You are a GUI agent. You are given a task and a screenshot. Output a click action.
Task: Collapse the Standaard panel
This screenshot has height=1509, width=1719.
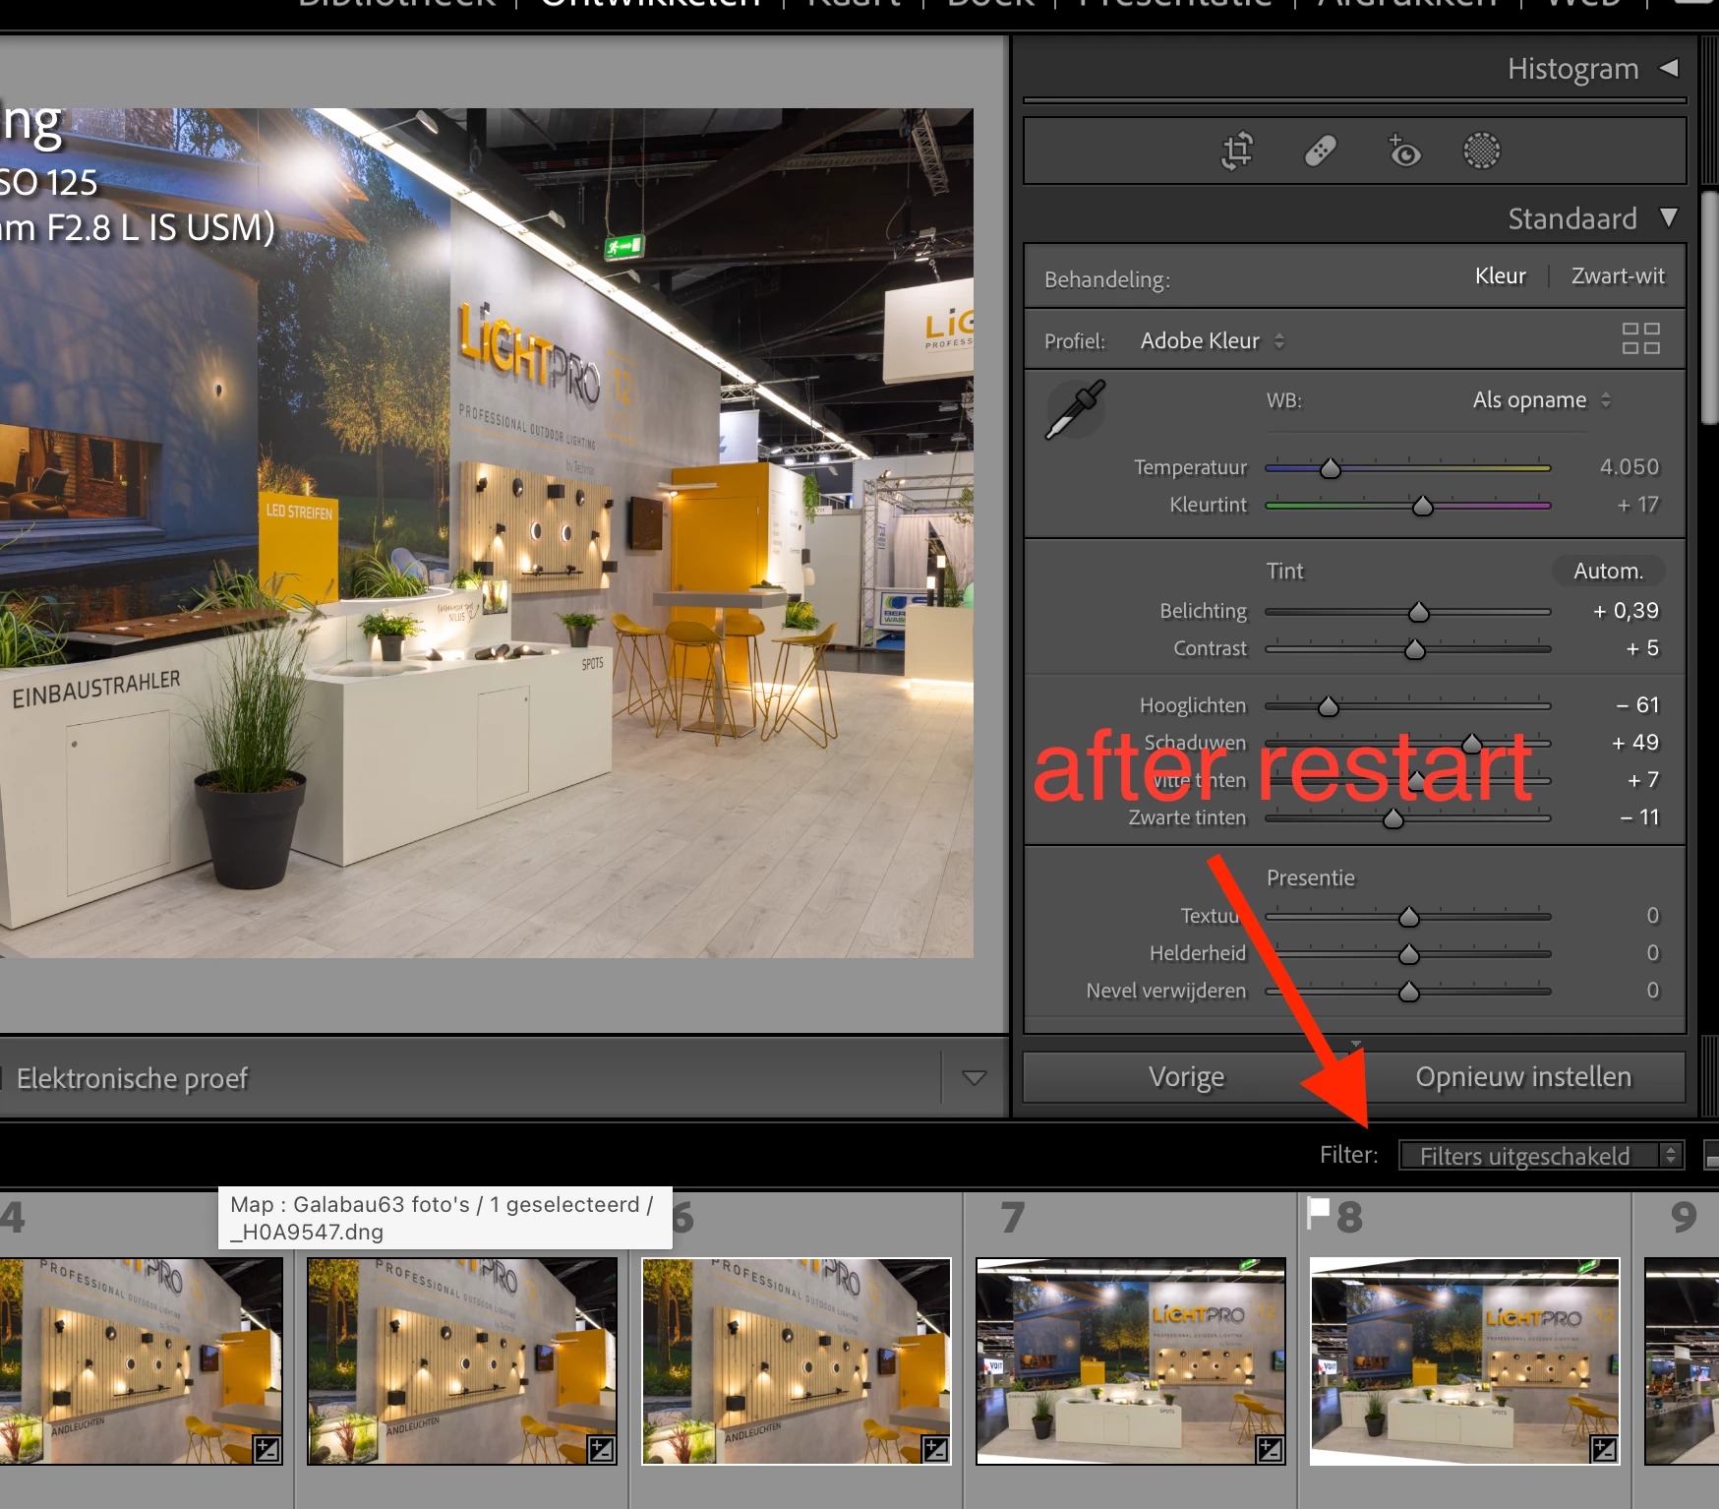point(1669,217)
